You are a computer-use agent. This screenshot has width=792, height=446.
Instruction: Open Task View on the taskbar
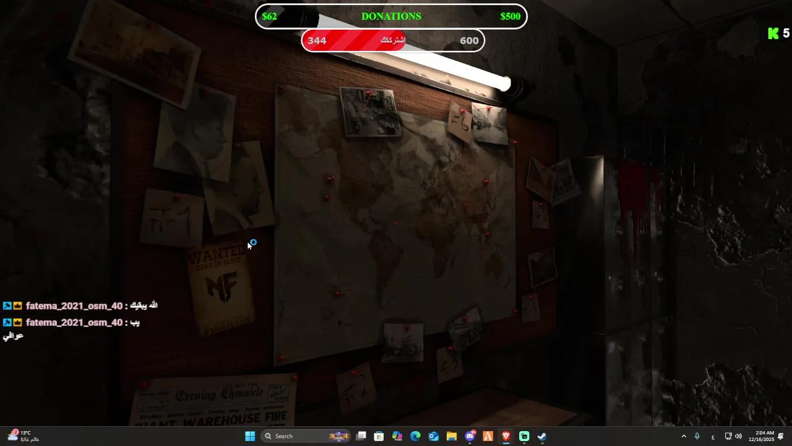pos(361,436)
